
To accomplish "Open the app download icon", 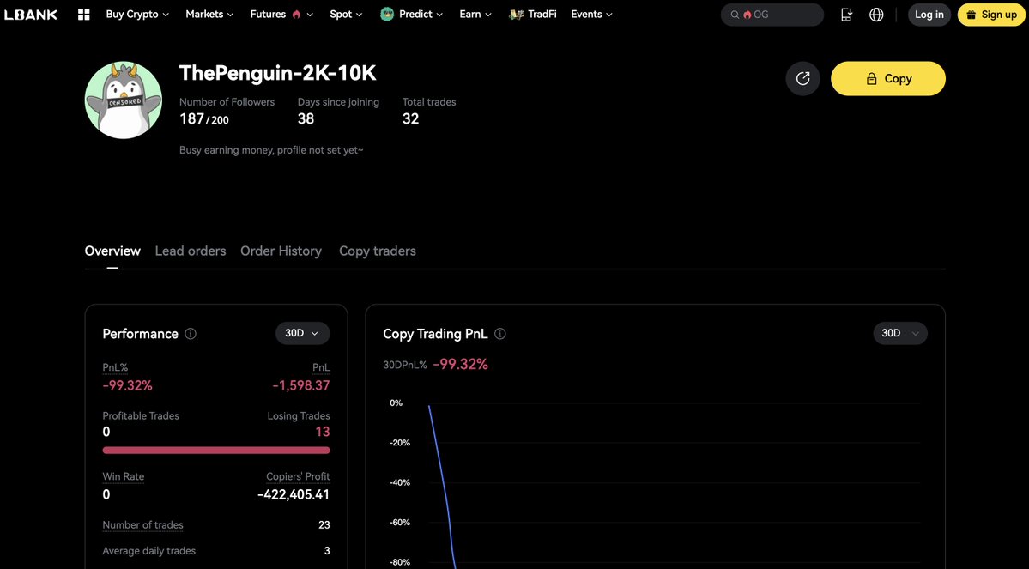I will (846, 15).
